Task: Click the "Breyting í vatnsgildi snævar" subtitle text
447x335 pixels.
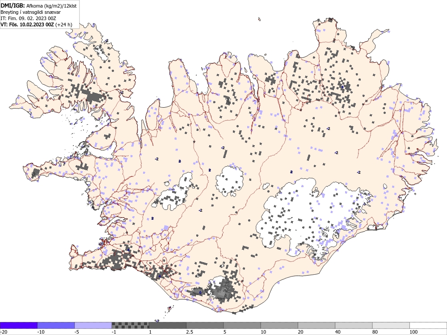Action: pyautogui.click(x=30, y=12)
